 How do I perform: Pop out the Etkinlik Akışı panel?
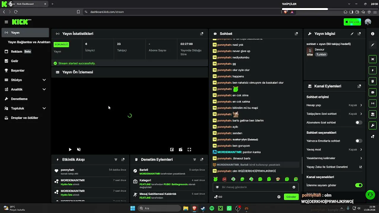123,159
